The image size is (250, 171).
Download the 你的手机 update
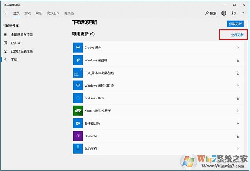[238, 149]
